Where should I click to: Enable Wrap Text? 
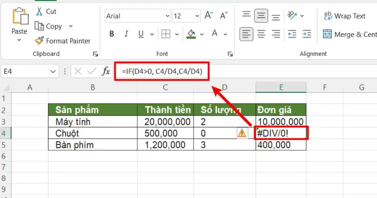tap(345, 16)
